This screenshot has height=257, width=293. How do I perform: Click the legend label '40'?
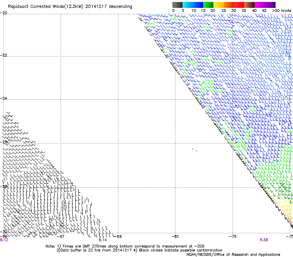pos(254,11)
